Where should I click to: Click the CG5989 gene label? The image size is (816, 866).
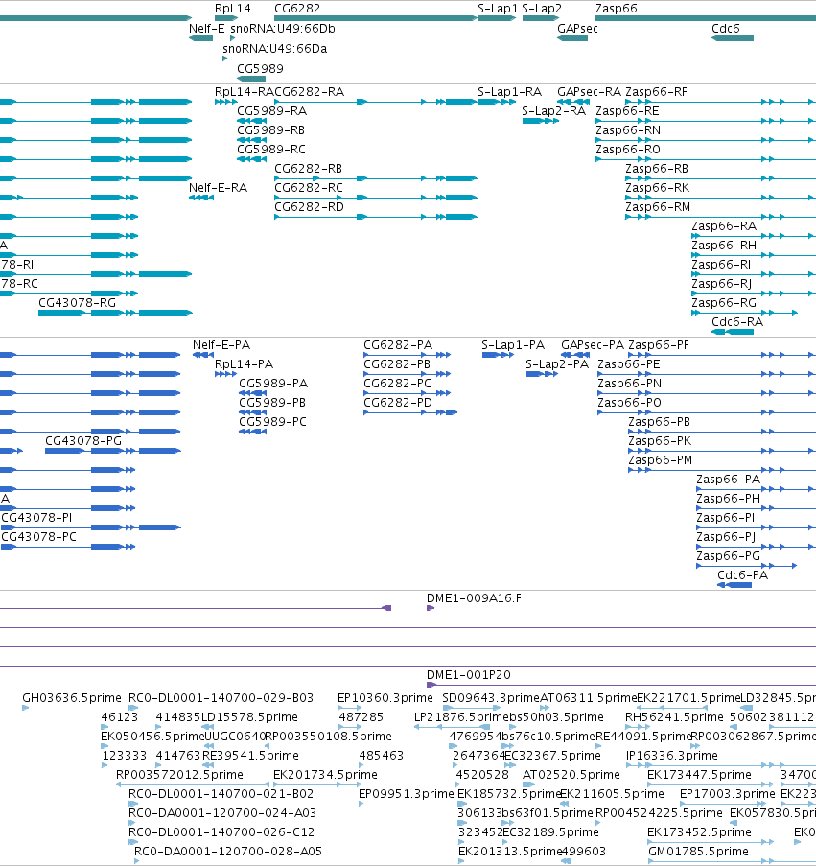tap(260, 68)
